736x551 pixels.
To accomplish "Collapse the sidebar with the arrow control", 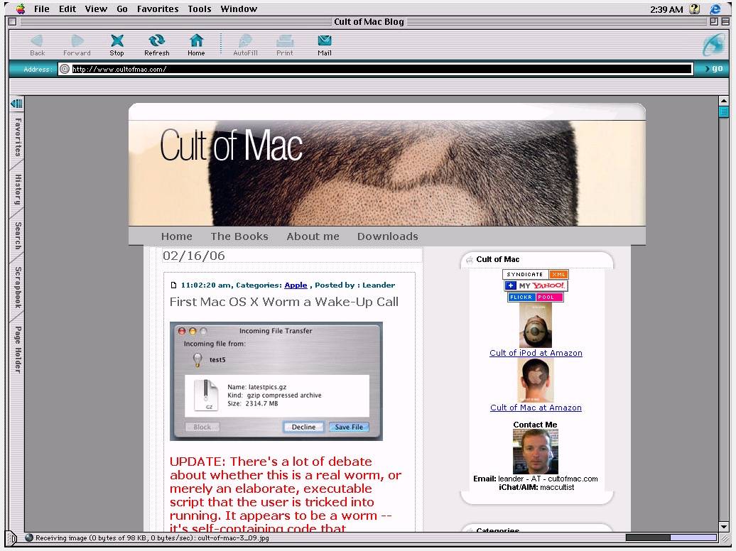I will point(17,102).
